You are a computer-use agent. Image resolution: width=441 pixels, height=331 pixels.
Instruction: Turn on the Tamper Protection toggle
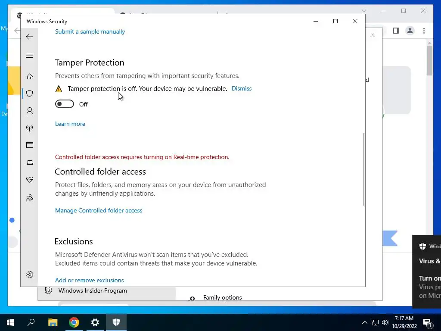click(65, 104)
